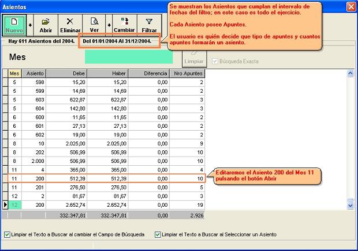This screenshot has height=251, width=358.
Task: Click Nro Apuntes value 9
Action: (x=187, y=143)
